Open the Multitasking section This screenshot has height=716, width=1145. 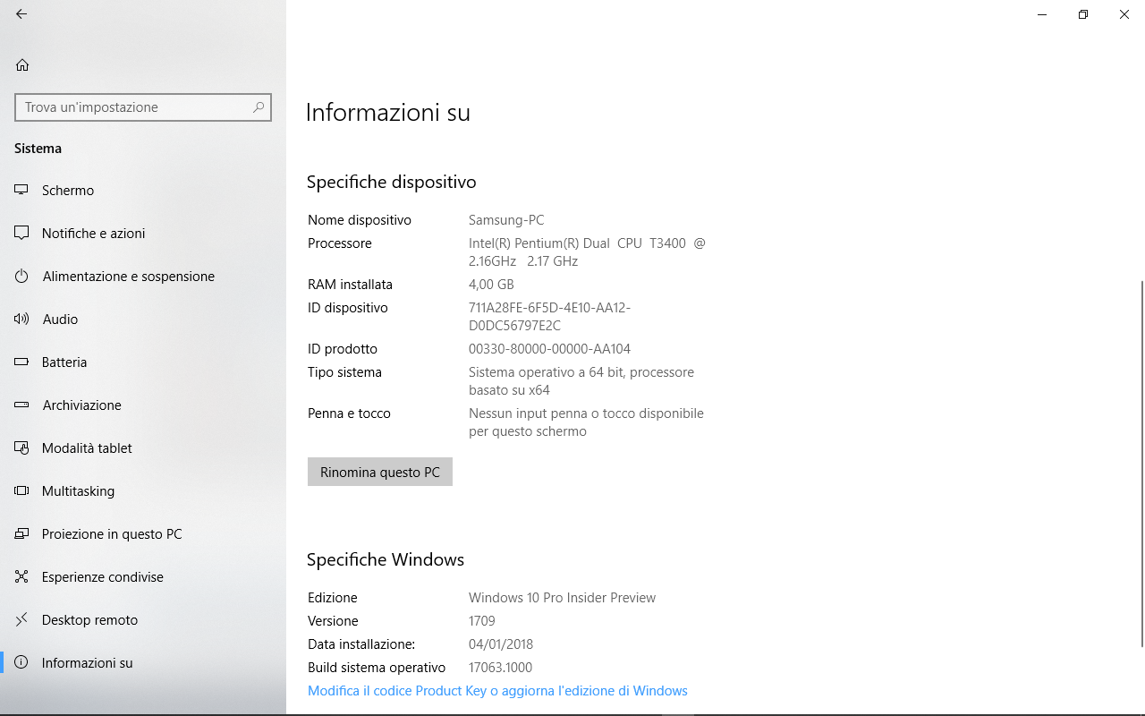pyautogui.click(x=143, y=490)
